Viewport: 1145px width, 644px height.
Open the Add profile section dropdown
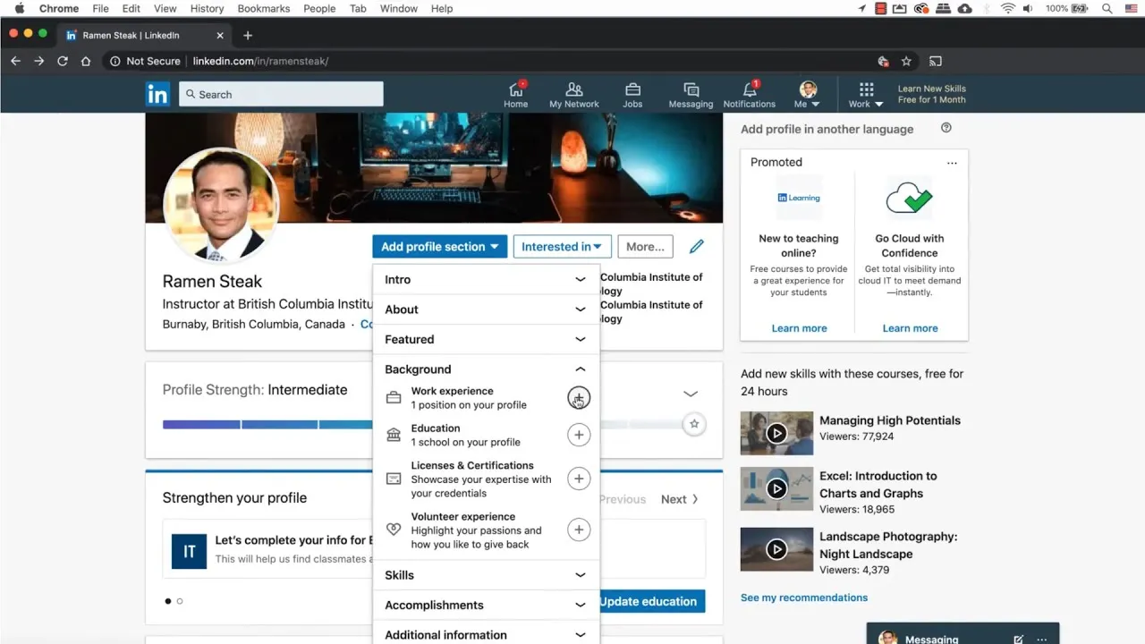440,247
